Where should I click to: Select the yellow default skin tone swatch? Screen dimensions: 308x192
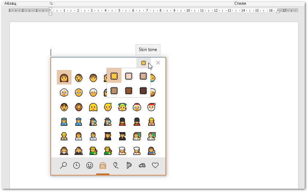tap(114, 76)
